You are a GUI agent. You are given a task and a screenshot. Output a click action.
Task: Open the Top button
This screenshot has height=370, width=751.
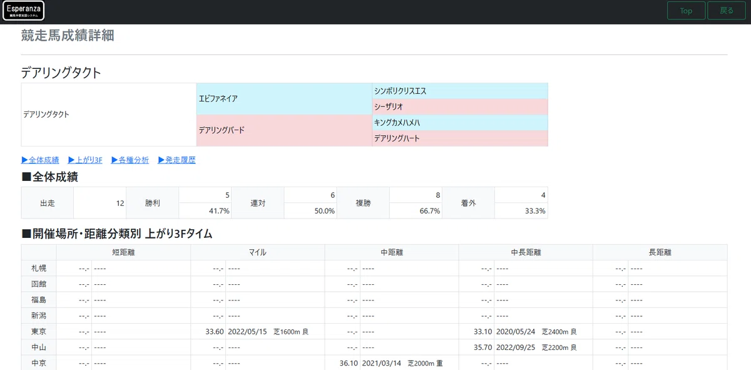[x=686, y=11]
